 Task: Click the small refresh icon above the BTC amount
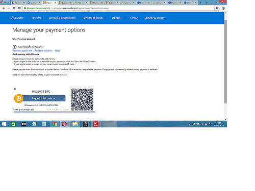(15, 89)
